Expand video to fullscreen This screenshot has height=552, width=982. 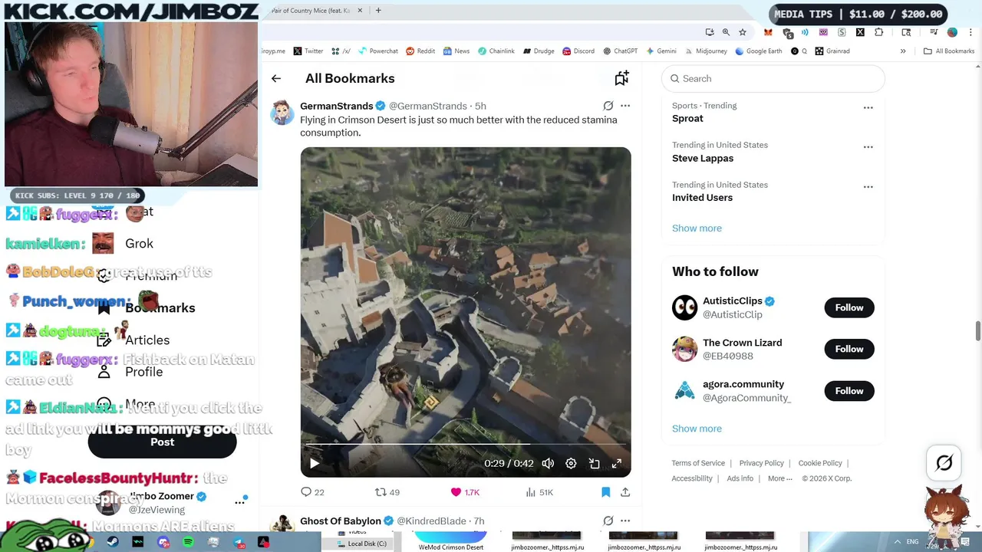click(616, 463)
